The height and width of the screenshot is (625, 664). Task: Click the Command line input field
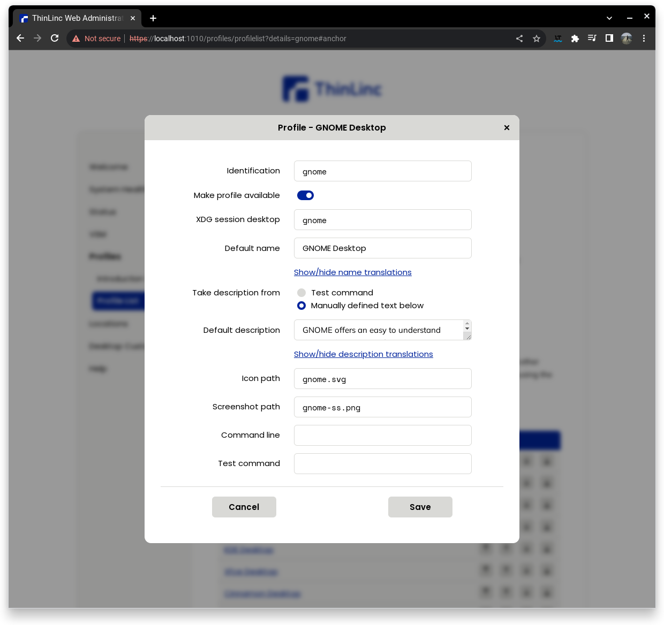(x=383, y=436)
